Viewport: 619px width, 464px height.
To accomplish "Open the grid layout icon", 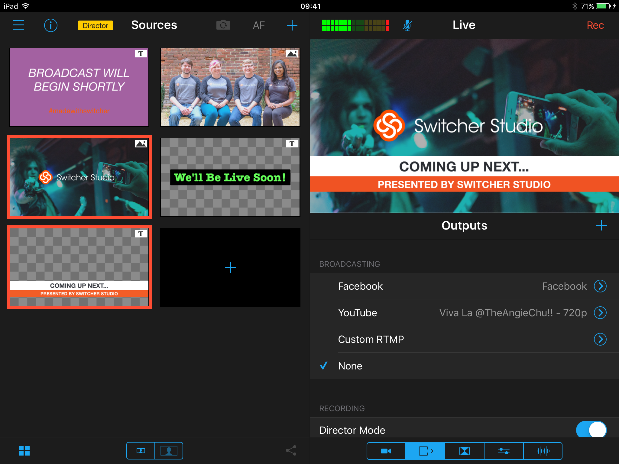I will click(24, 451).
